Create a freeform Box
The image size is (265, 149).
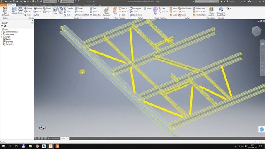coord(155,10)
